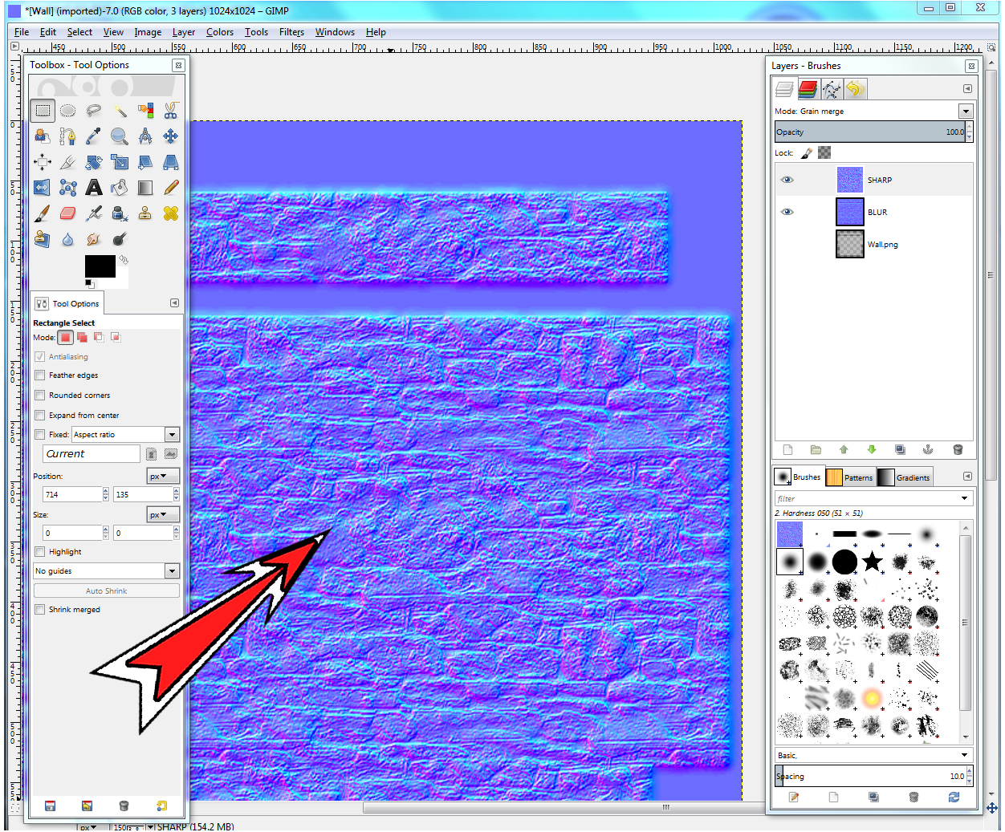Select the Paintbrush tool
The image size is (1005, 832).
pos(42,213)
